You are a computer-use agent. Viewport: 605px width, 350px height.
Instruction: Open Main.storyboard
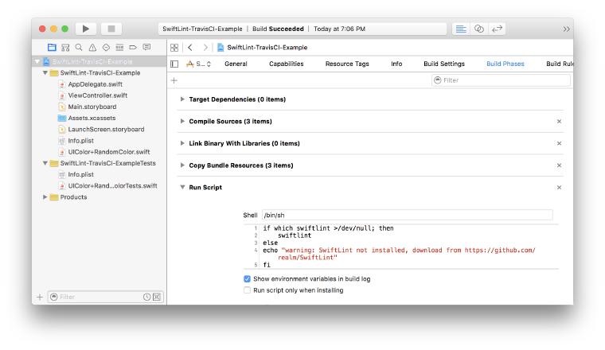pos(92,107)
